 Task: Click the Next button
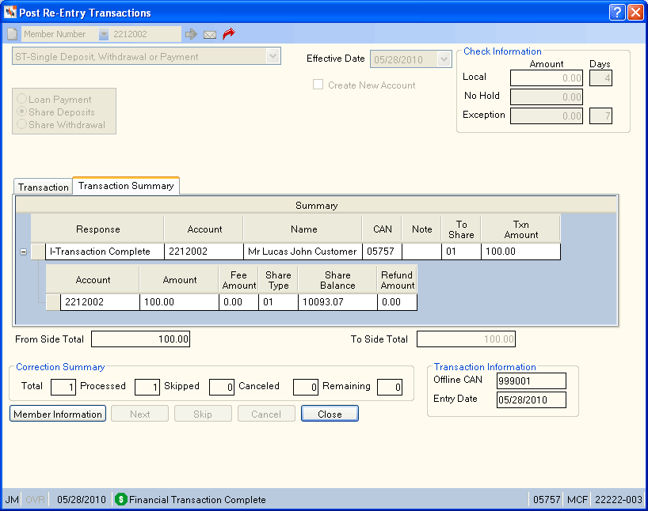tap(139, 414)
